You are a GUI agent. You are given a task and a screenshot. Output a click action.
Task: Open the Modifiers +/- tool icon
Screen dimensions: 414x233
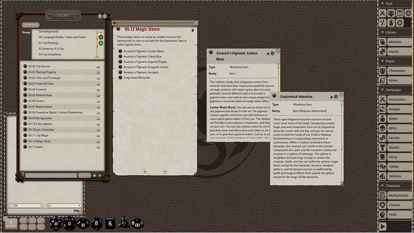[x=383, y=22]
